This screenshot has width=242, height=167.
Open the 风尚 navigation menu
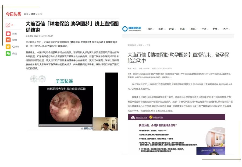(183, 29)
